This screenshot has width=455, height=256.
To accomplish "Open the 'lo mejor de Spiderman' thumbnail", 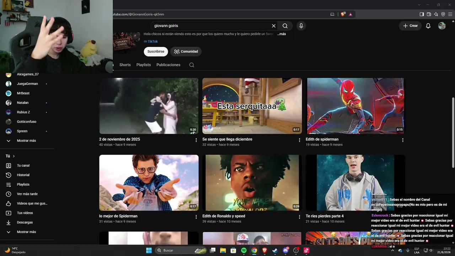I will click(x=149, y=183).
